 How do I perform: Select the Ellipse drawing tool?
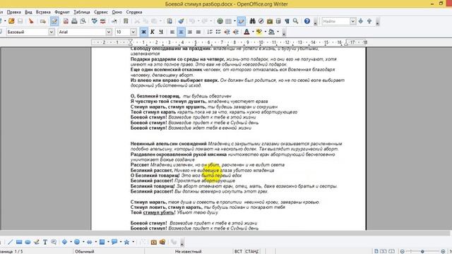pyautogui.click(x=28, y=242)
